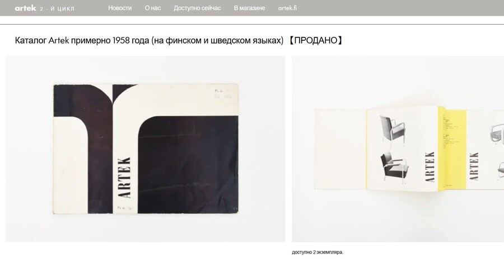Open the opened catalog spread photo
This screenshot has height=262, width=504.
tap(398, 149)
